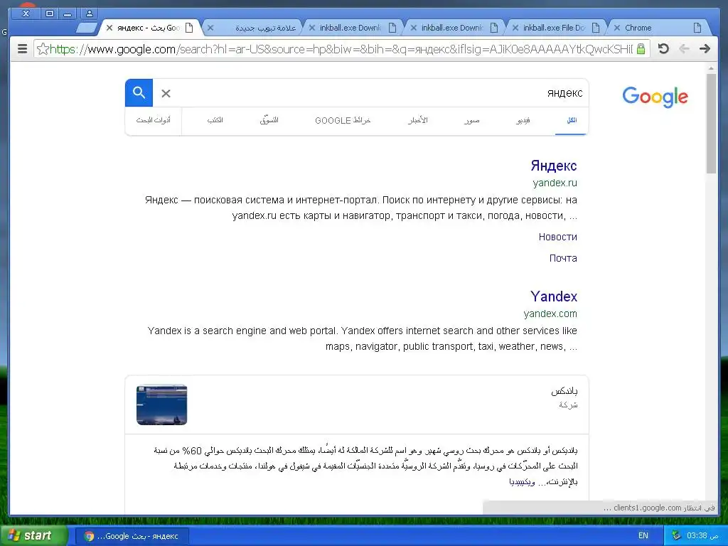Open the Yandex result title link
The width and height of the screenshot is (728, 546).
[554, 296]
